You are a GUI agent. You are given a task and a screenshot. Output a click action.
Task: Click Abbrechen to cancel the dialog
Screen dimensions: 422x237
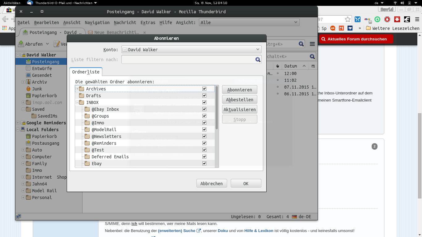(212, 184)
